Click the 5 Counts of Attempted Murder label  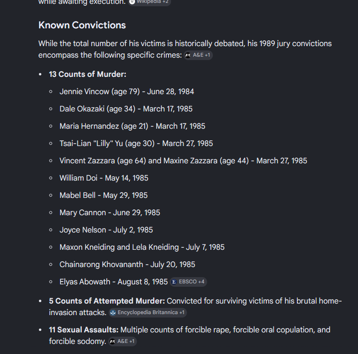click(x=107, y=301)
